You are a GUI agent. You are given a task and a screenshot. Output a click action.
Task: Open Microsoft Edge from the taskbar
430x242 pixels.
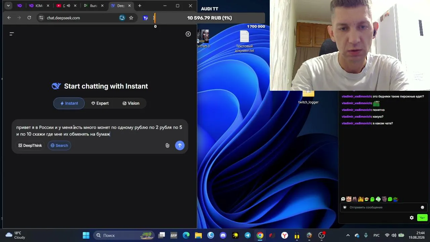(x=186, y=235)
